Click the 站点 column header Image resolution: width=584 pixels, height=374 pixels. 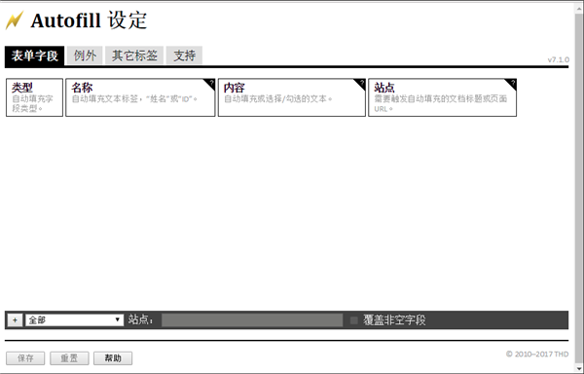443,97
